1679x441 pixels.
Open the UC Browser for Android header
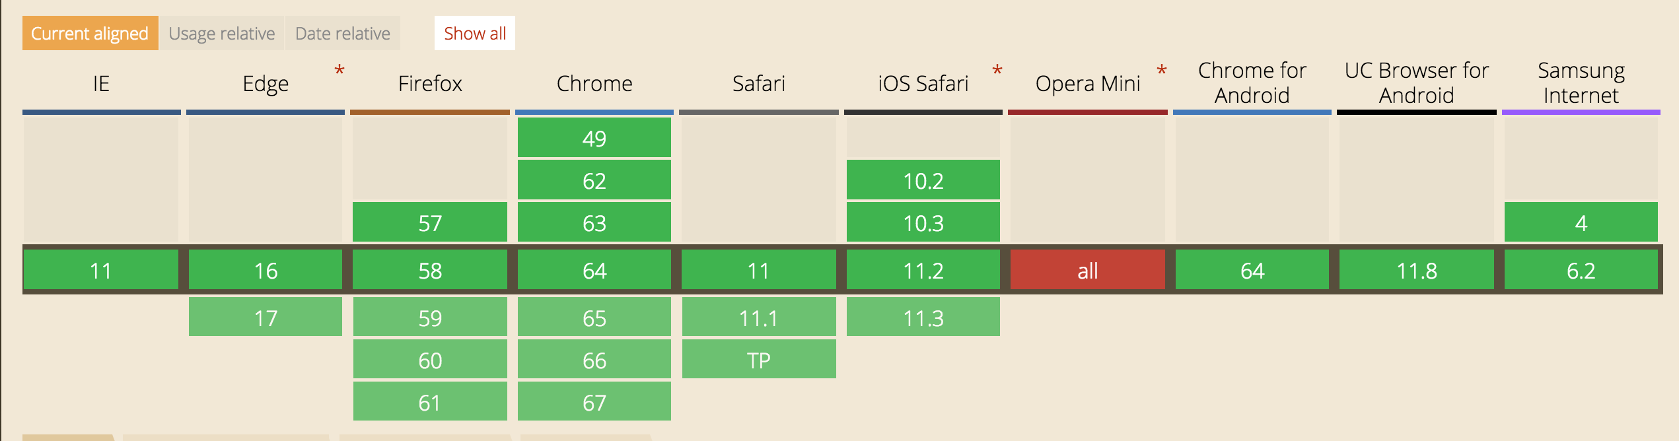pyautogui.click(x=1416, y=83)
